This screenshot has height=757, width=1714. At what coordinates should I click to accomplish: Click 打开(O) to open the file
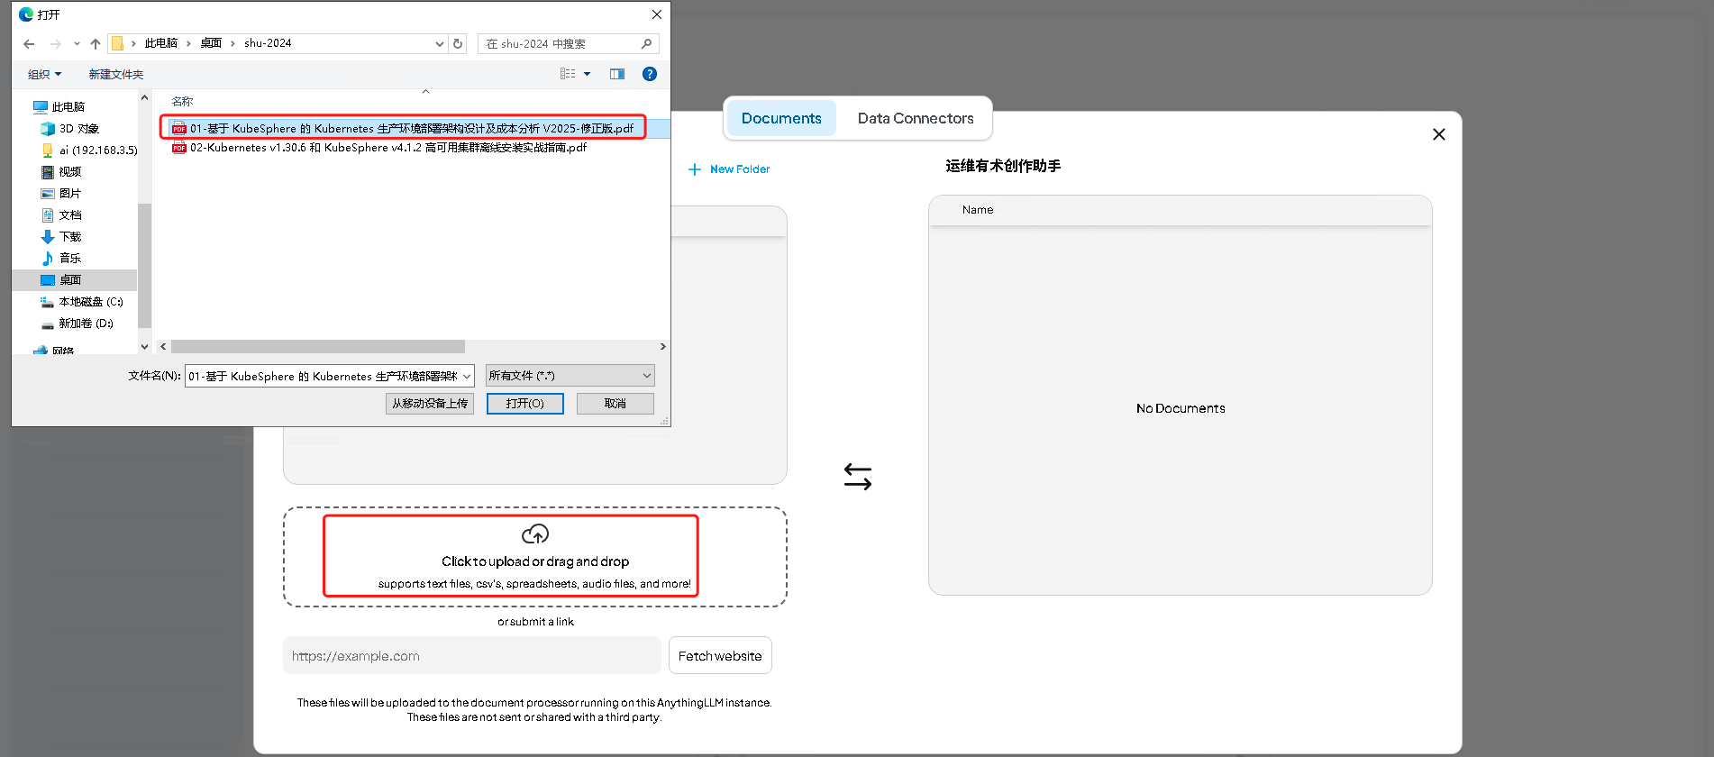point(525,404)
